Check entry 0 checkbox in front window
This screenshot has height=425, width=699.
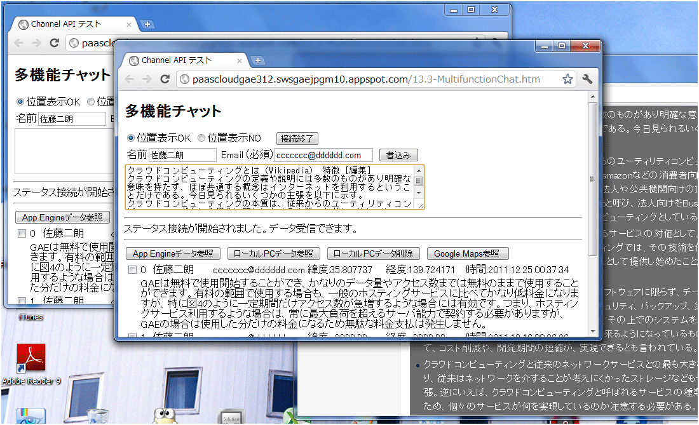click(x=132, y=269)
